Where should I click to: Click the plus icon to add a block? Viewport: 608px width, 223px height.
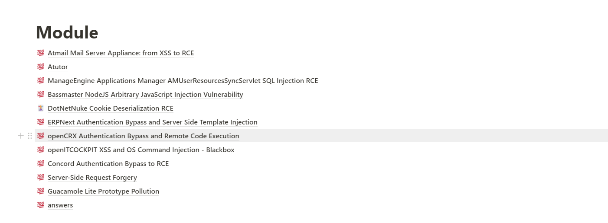click(x=20, y=136)
